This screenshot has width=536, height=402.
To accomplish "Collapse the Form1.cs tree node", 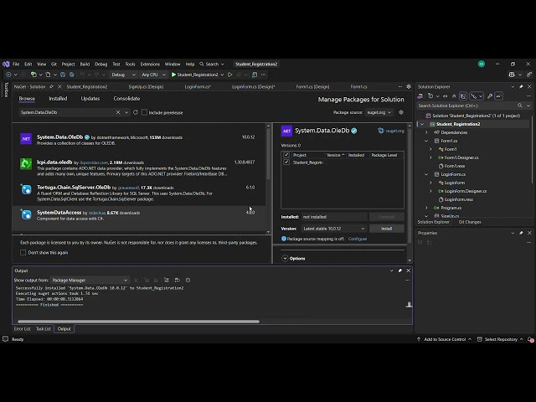I will (426, 141).
